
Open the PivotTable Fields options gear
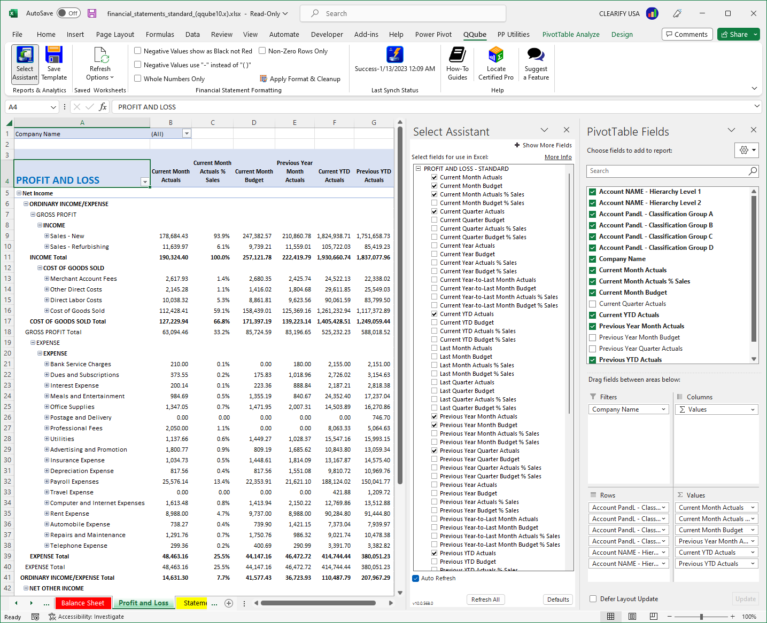743,150
